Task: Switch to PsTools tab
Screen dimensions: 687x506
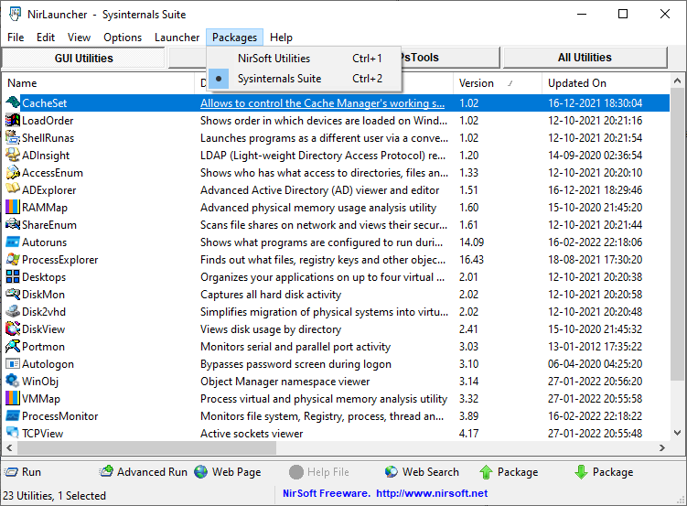Action: (450, 58)
